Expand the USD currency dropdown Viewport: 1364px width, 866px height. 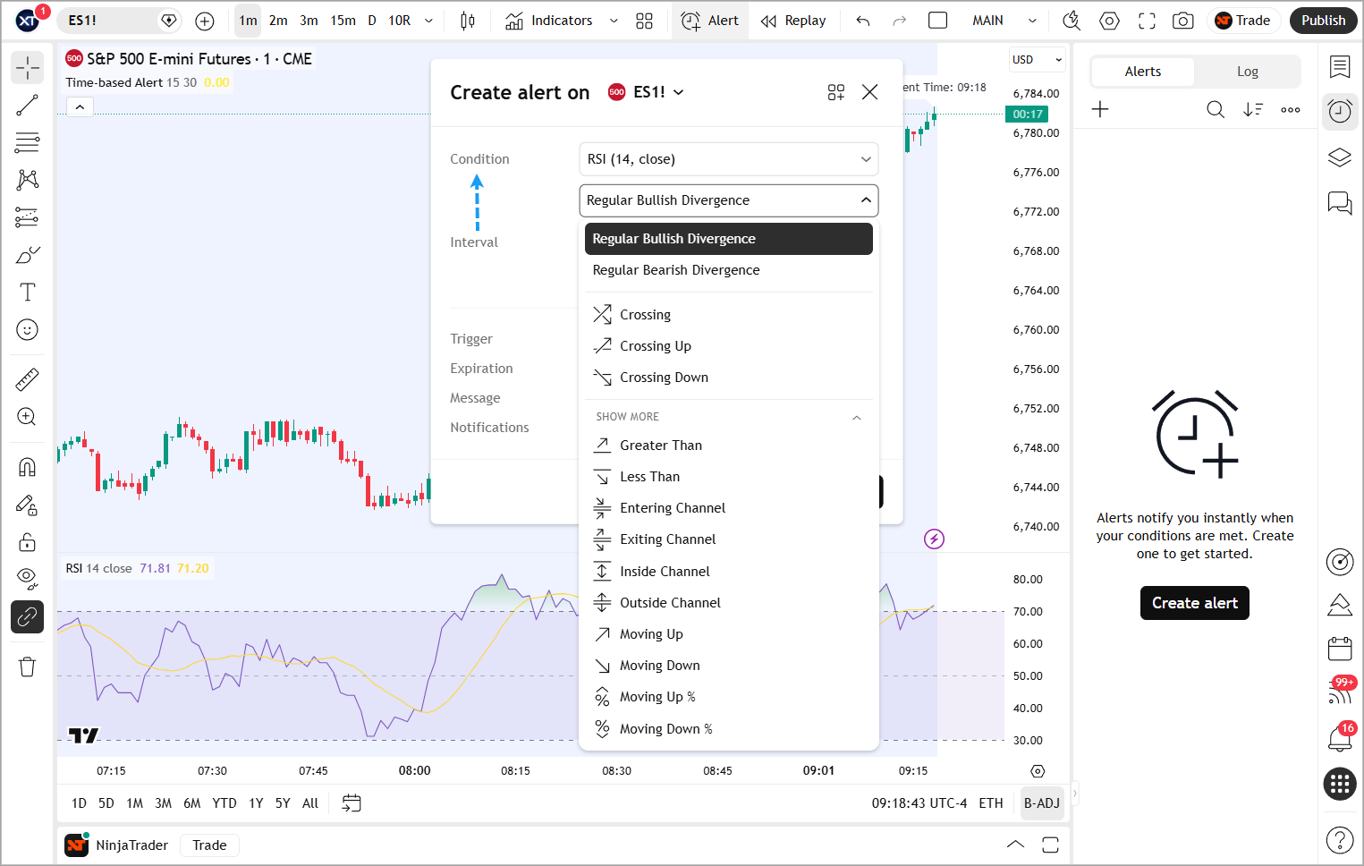[1037, 60]
